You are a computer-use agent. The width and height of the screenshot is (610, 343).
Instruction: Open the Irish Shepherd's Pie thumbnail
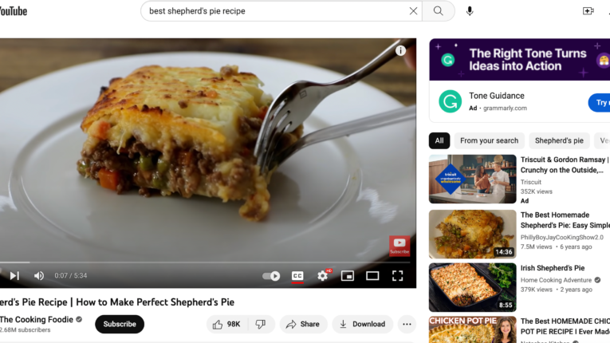[x=472, y=287]
